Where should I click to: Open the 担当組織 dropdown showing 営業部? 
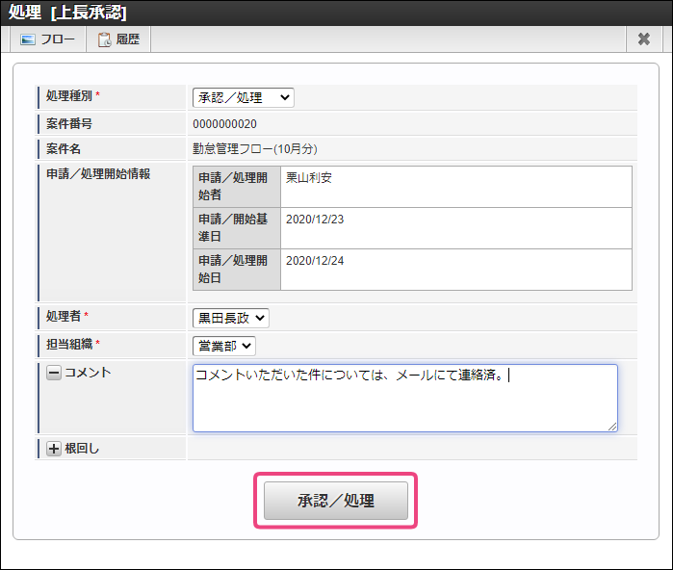224,345
